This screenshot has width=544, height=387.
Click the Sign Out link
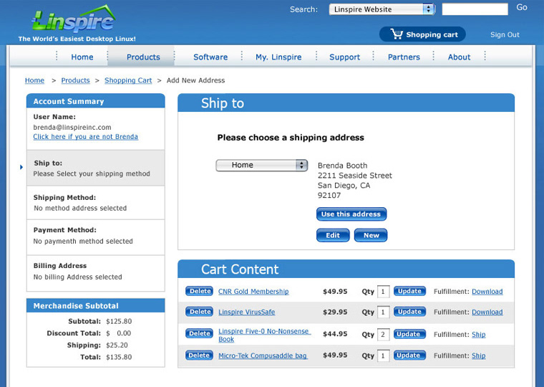tap(505, 34)
